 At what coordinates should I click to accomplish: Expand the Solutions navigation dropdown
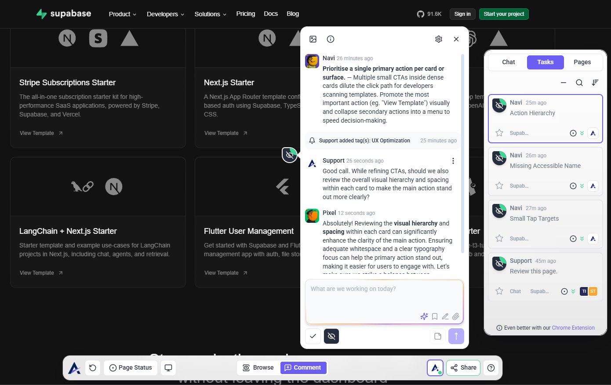210,14
